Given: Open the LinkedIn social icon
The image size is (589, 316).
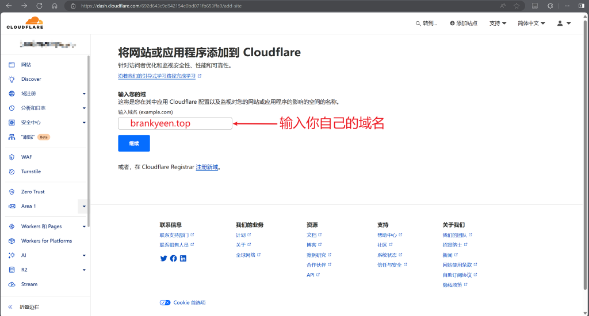Looking at the screenshot, I should [183, 259].
